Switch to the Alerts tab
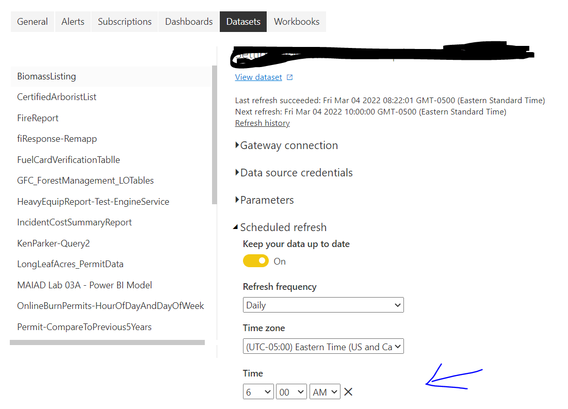The width and height of the screenshot is (568, 409). pos(73,22)
